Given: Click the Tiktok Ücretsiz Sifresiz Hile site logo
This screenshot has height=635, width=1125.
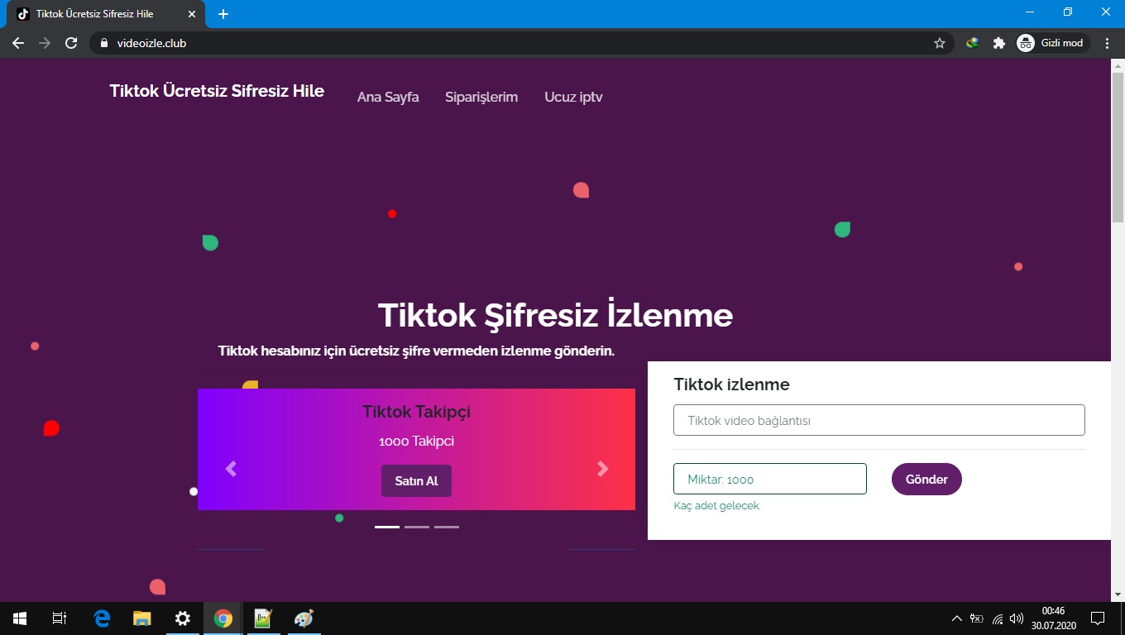Looking at the screenshot, I should (x=217, y=91).
